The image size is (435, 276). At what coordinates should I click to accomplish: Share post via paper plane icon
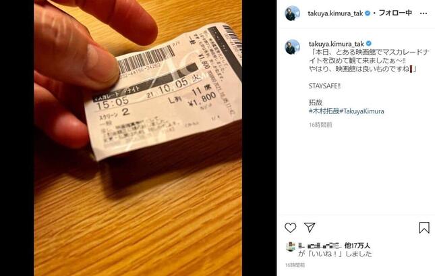tap(310, 227)
